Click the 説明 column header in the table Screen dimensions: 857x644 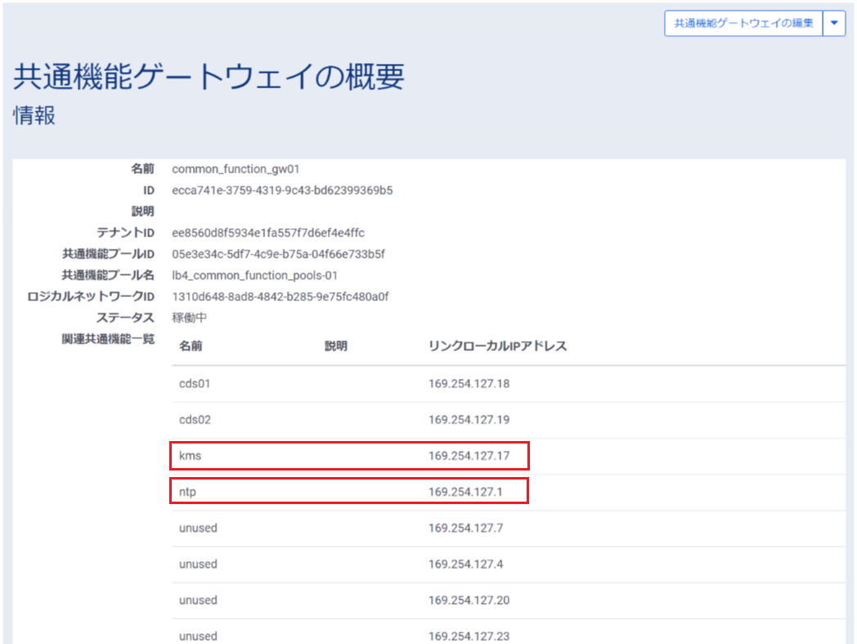pos(335,346)
